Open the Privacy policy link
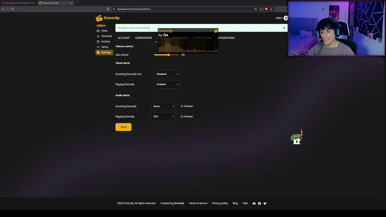Viewport: 386px width, 217px height. pyautogui.click(x=220, y=203)
